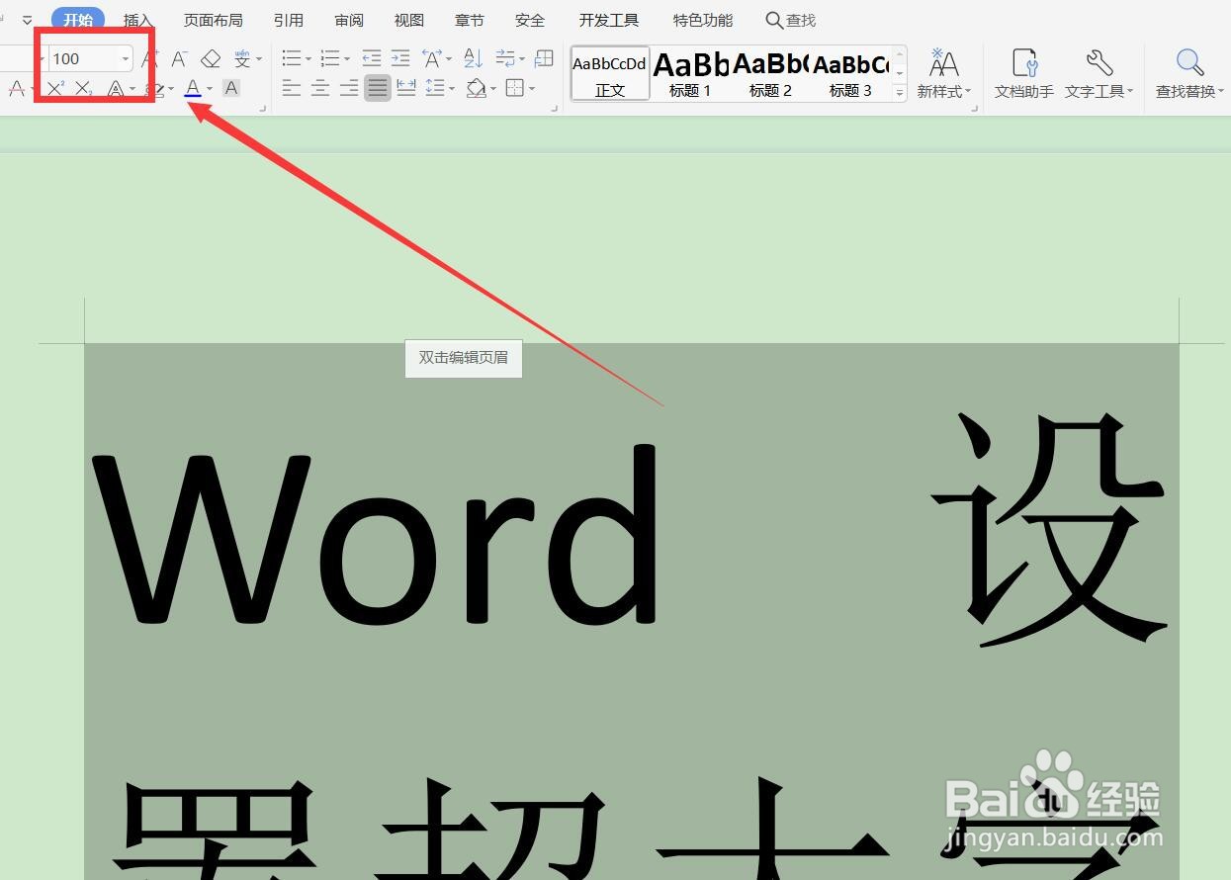This screenshot has width=1231, height=880.
Task: Toggle show paragraph marks icon
Action: [x=544, y=59]
